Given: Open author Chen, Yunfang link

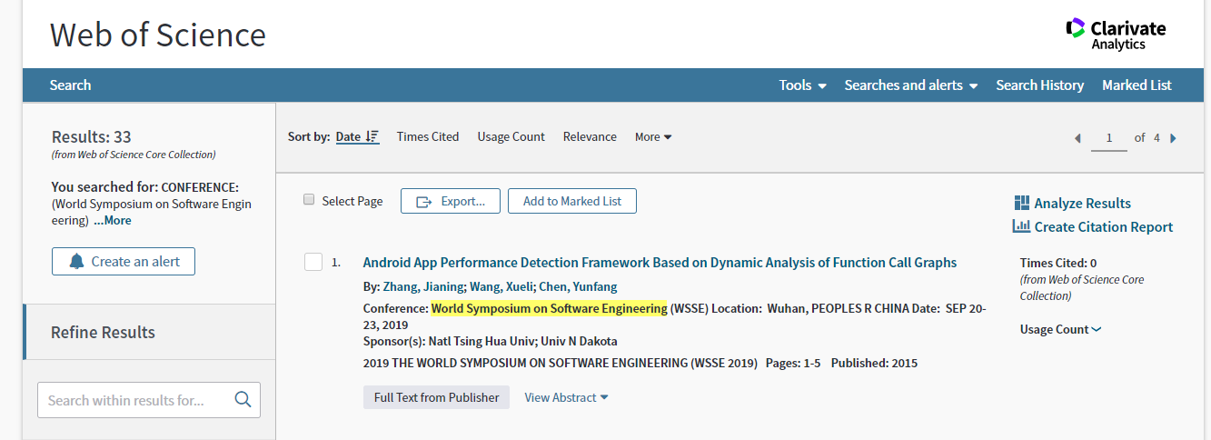Looking at the screenshot, I should click(578, 286).
